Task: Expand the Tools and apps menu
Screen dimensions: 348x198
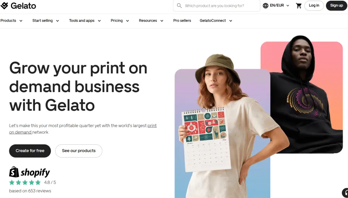Action: coord(85,21)
